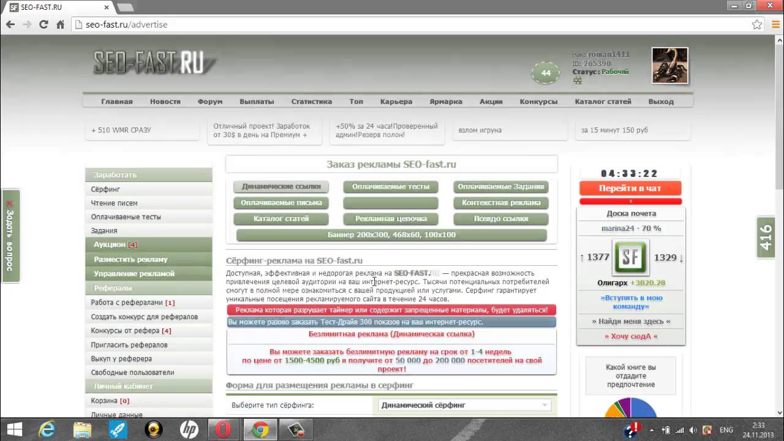Click the network signal tray icon
784x441 pixels.
[681, 430]
